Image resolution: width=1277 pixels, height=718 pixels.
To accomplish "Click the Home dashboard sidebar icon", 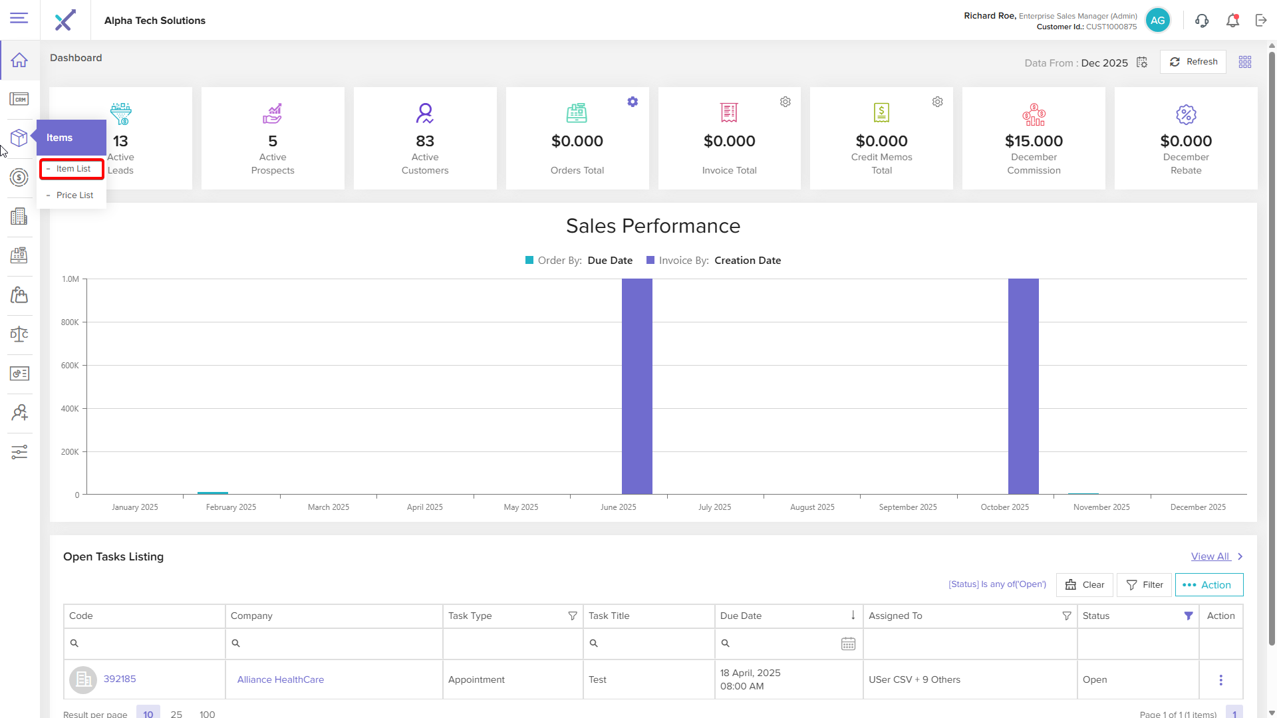I will pos(19,60).
